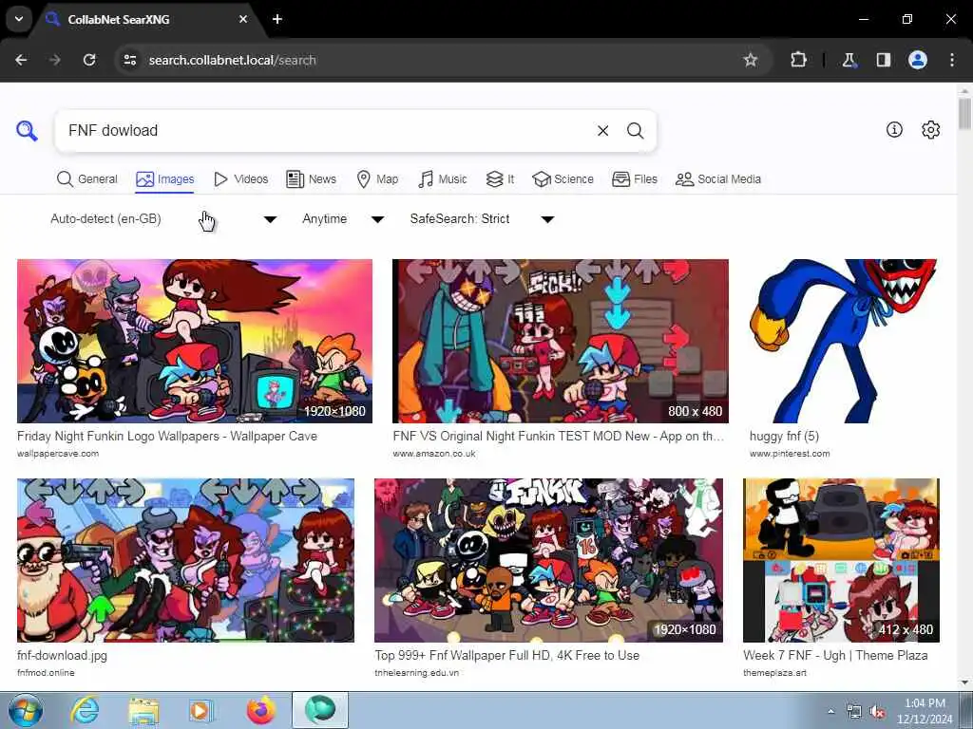Click the page vertical scrollbar thumb

(x=964, y=115)
